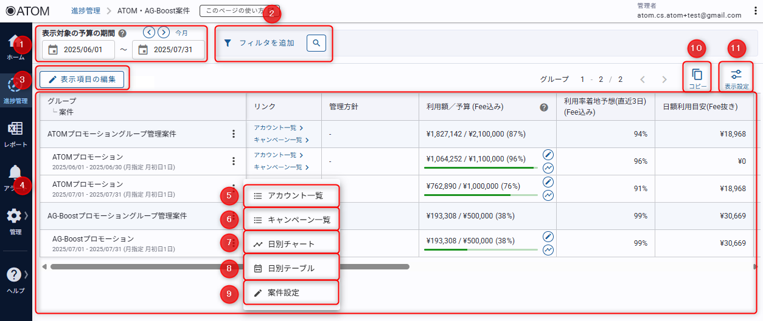763x321 pixels.
Task: Select 日別チャート from the context menu
Action: tap(291, 244)
